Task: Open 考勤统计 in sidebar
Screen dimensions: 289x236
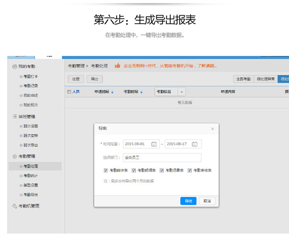Action: (30, 176)
